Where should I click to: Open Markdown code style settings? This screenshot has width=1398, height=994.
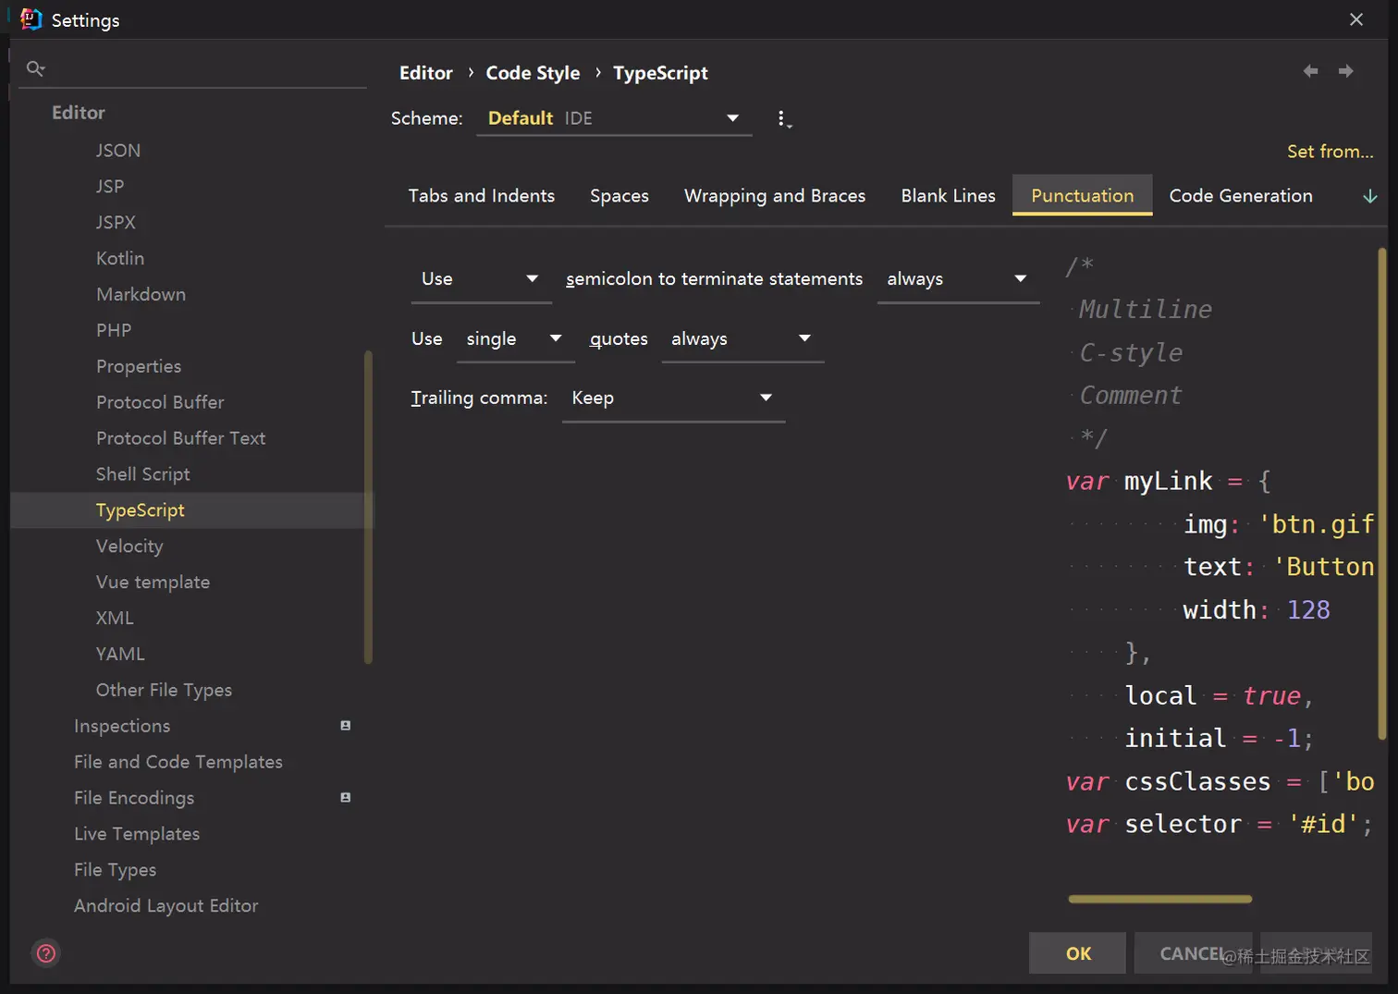coord(141,295)
